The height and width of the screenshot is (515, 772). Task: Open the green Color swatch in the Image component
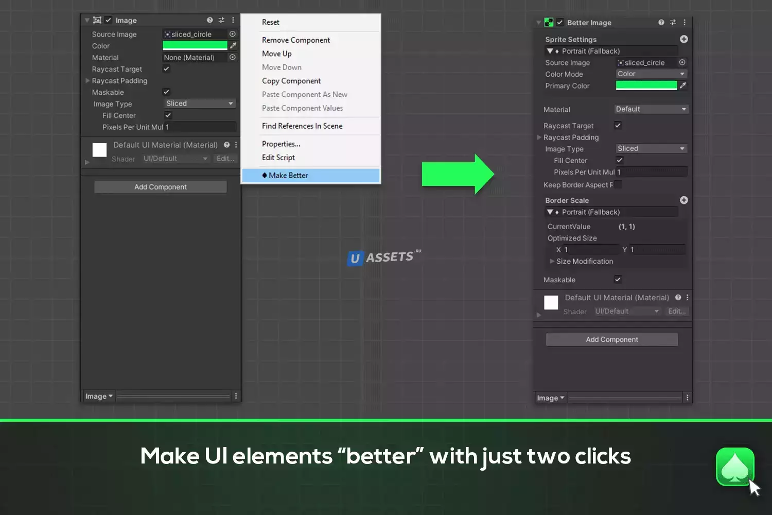(195, 45)
